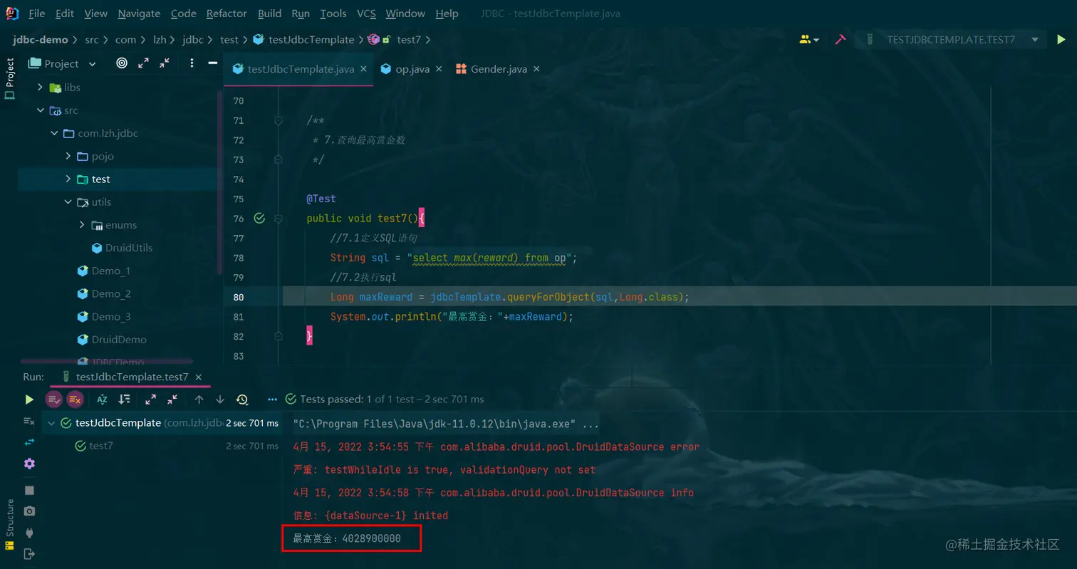
Task: Run configuration with top-right green play button
Action: [1061, 40]
